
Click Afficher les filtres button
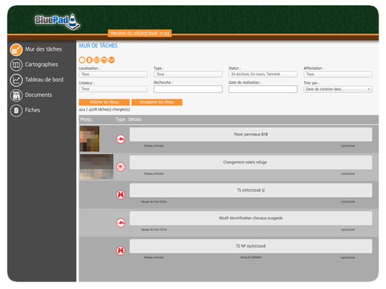(104, 102)
